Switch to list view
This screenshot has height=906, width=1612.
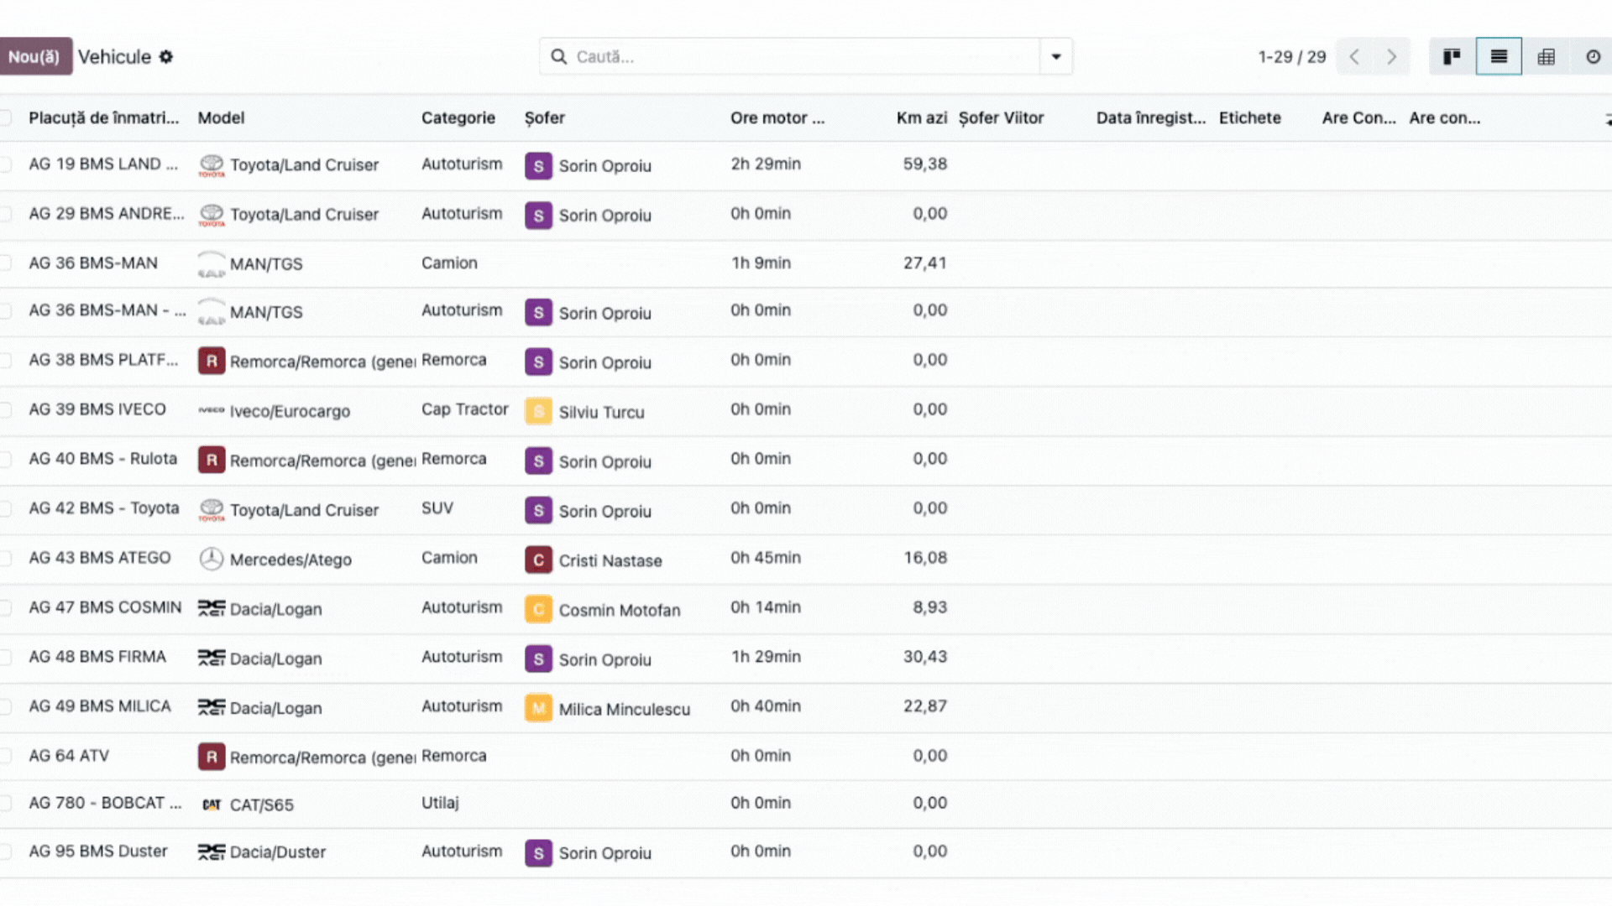1499,57
